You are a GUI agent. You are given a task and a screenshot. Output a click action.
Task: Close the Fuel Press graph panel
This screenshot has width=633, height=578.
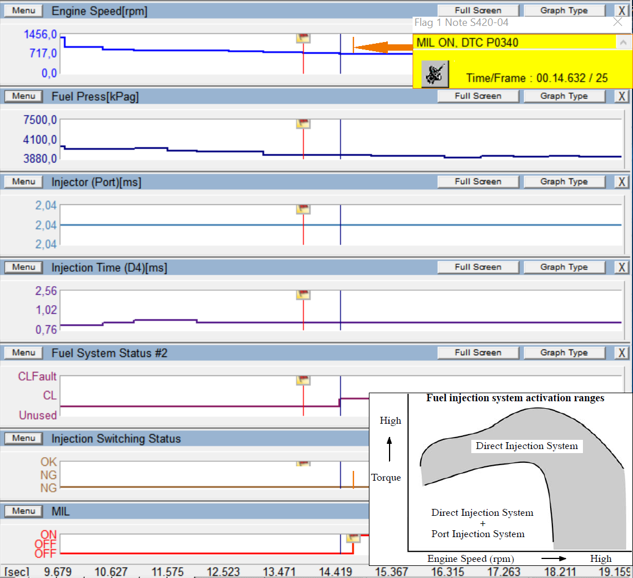click(621, 97)
